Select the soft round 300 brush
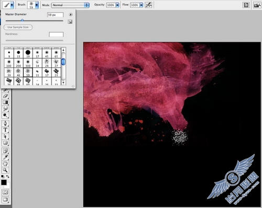Screen dimensions: 262x208 click(28, 63)
